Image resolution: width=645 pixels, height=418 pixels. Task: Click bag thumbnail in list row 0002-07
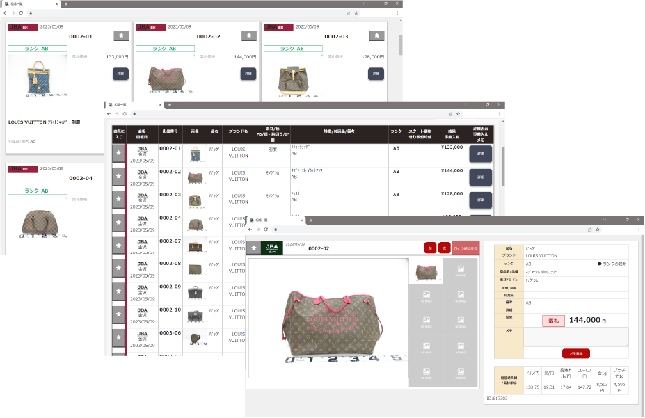pyautogui.click(x=195, y=247)
